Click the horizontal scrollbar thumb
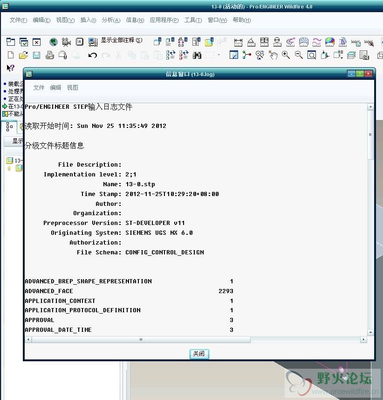This screenshot has height=400, width=383. (x=141, y=339)
